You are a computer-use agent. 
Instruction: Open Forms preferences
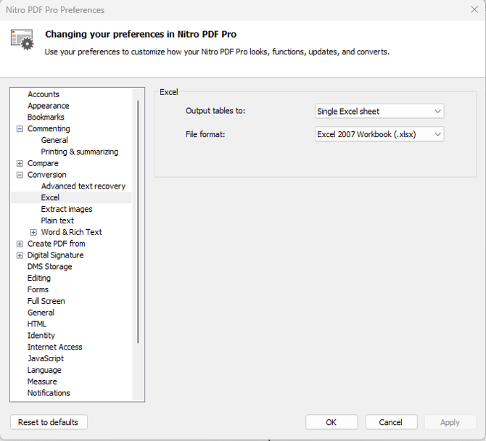pyautogui.click(x=38, y=289)
